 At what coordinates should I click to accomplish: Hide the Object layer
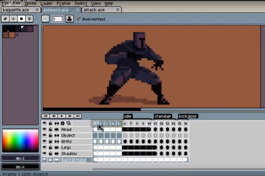point(45,135)
